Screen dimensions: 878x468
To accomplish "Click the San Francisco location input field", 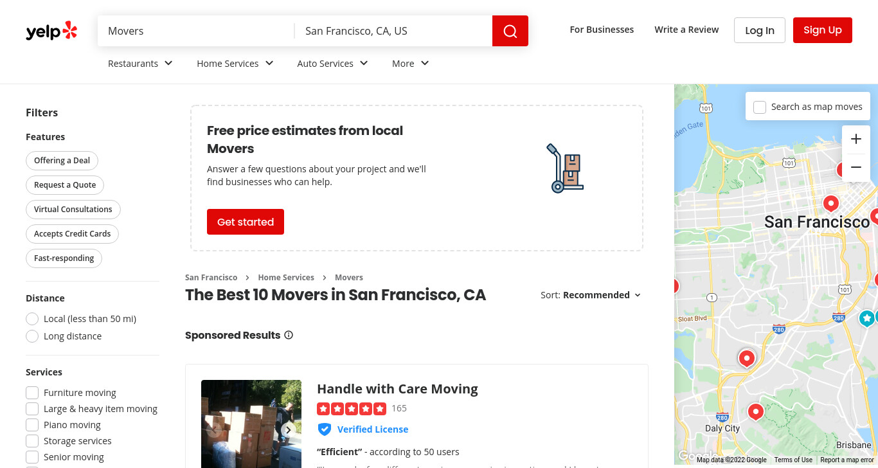I will tap(393, 31).
